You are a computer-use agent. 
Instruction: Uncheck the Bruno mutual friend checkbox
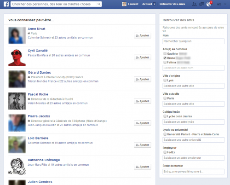(165, 58)
